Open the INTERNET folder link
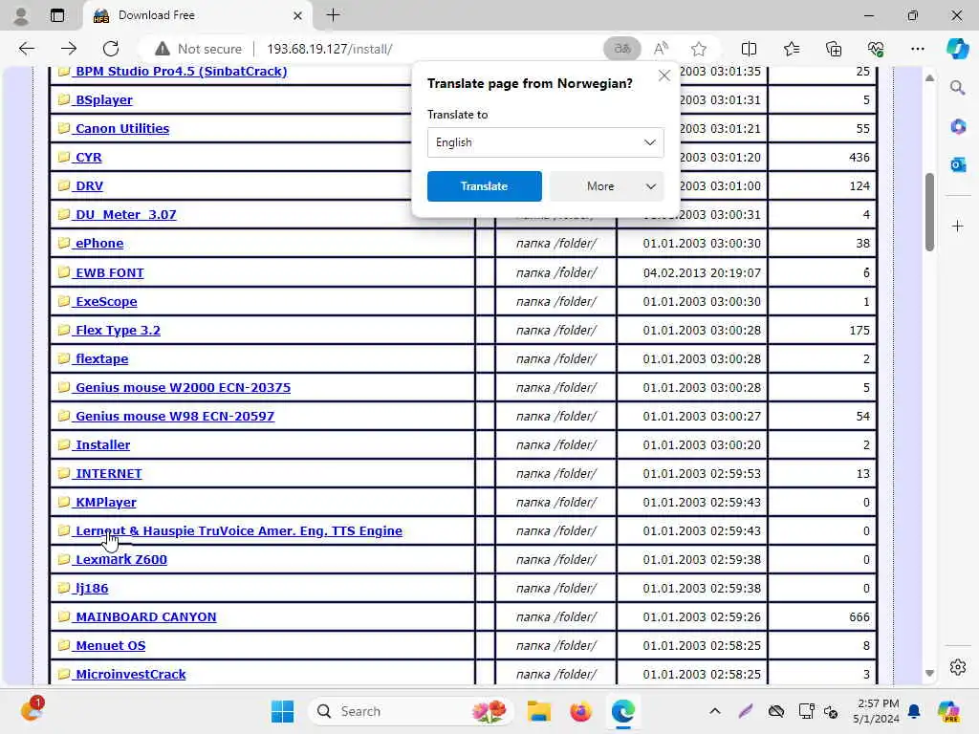 [109, 474]
